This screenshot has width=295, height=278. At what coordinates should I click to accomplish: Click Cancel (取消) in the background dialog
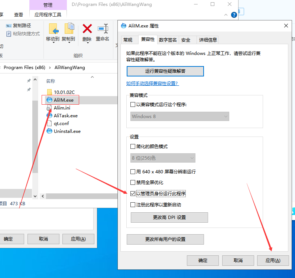pyautogui.click(x=43, y=239)
